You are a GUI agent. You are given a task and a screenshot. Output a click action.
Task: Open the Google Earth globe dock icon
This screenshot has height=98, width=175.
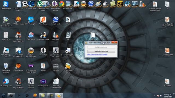[91, 4]
